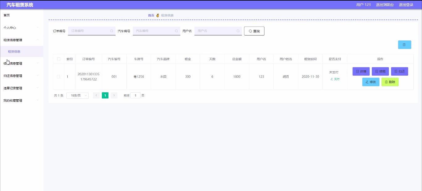Open the 10条/页 page size dropdown
The width and height of the screenshot is (422, 191).
pos(78,96)
